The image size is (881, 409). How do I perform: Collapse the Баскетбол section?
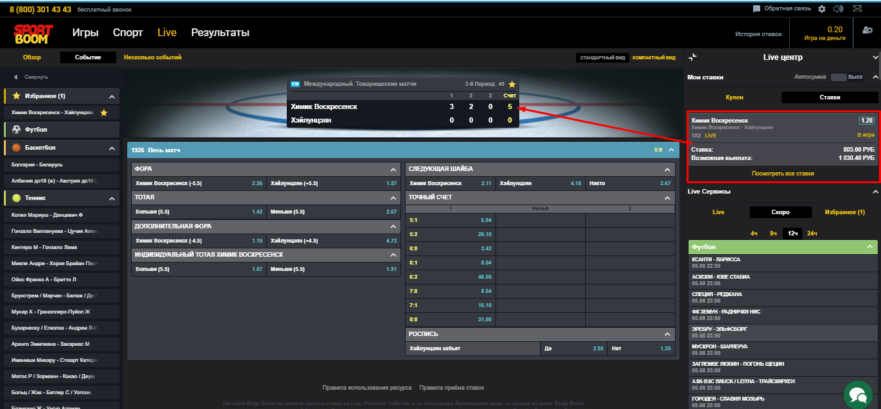112,148
